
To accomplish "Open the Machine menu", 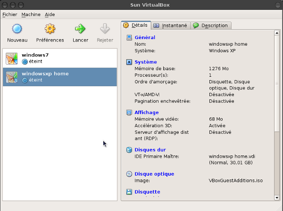I will (31, 15).
